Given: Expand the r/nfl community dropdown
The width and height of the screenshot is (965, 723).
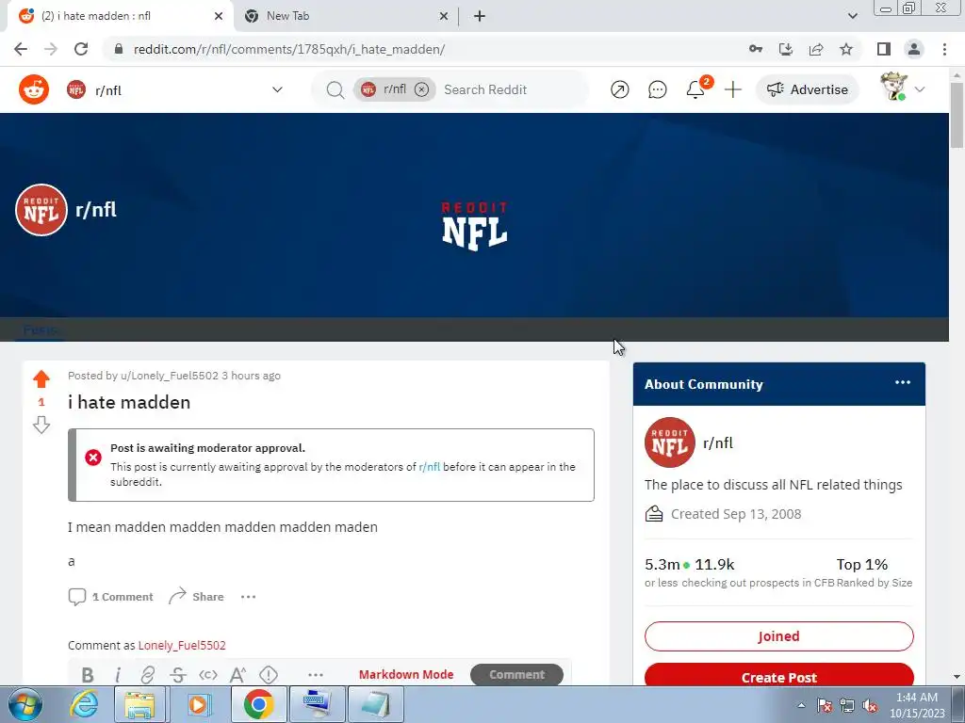Looking at the screenshot, I should point(277,89).
